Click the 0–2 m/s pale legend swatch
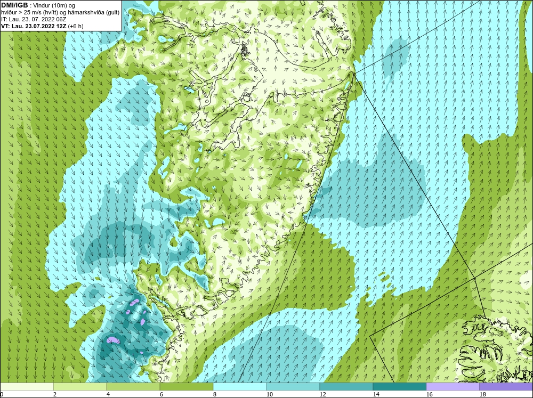533x398 pixels. (27, 387)
